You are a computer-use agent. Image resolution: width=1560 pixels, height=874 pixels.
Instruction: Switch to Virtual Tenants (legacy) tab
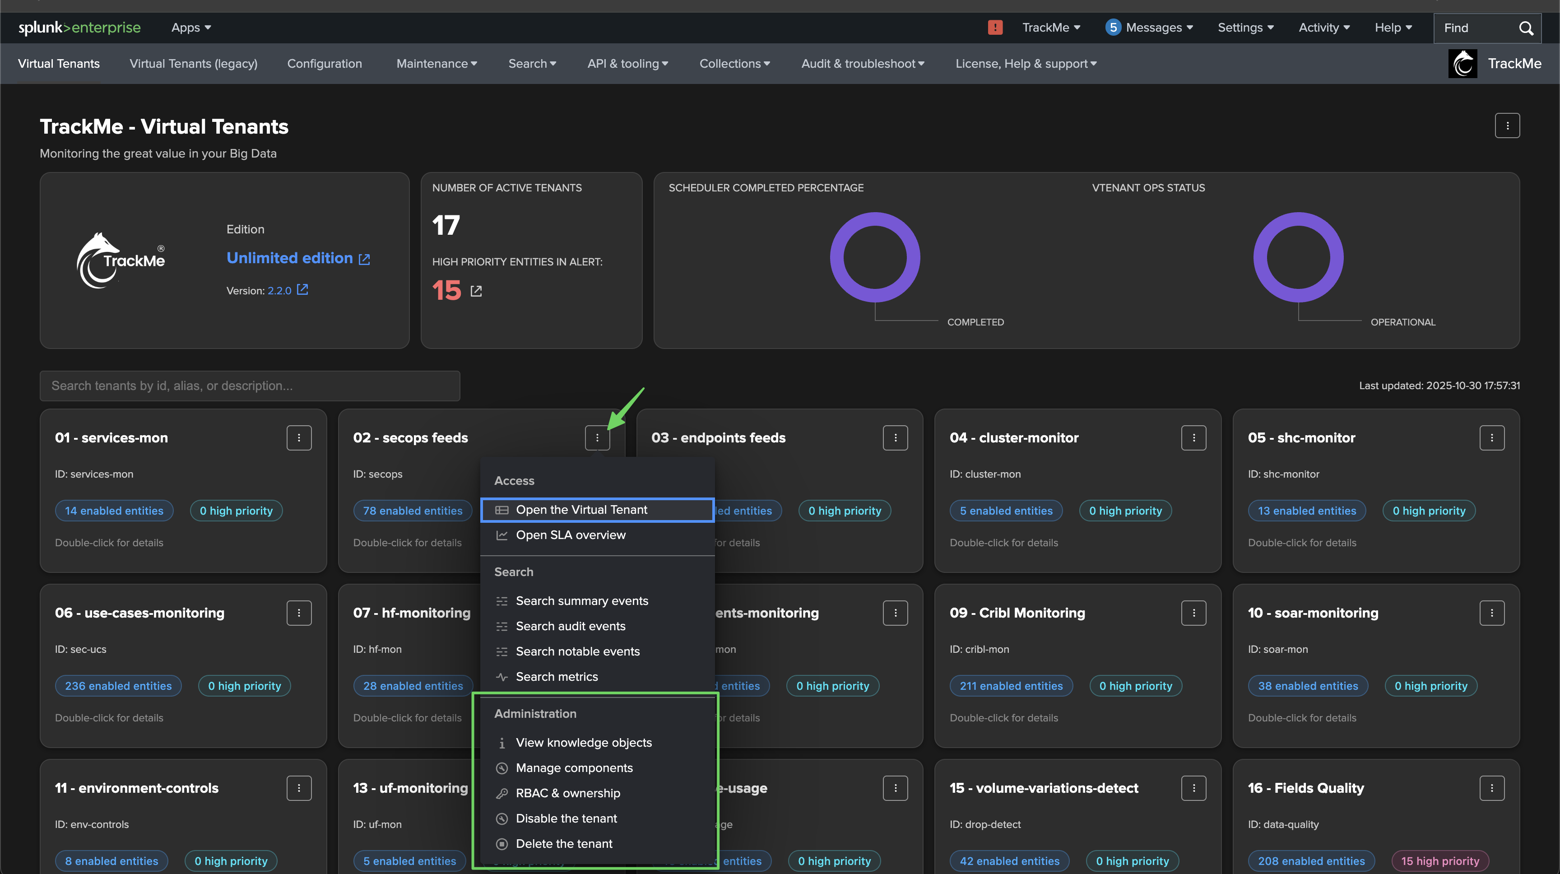pos(193,64)
